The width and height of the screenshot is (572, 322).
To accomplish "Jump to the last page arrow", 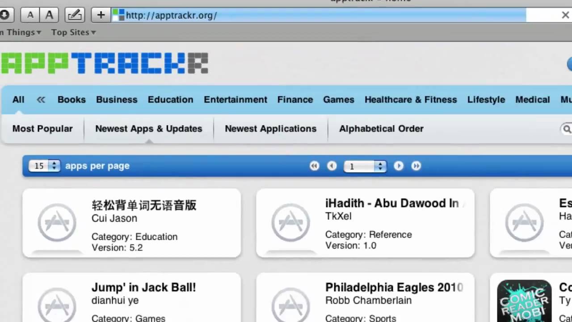I will [416, 166].
